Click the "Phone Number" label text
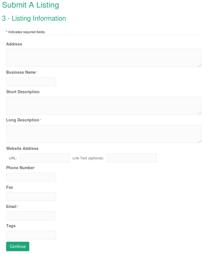The image size is (209, 254). point(20,168)
